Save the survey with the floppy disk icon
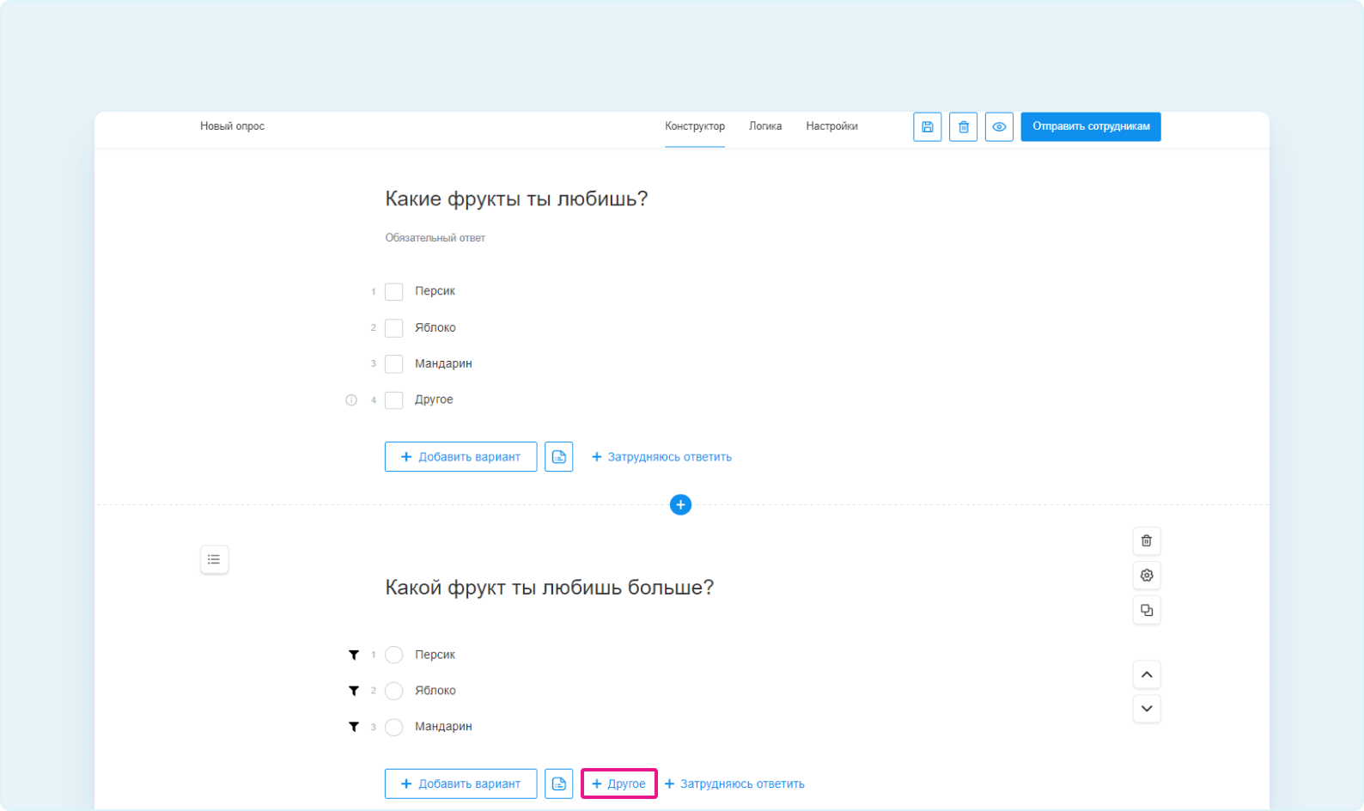1364x811 pixels. (x=927, y=127)
